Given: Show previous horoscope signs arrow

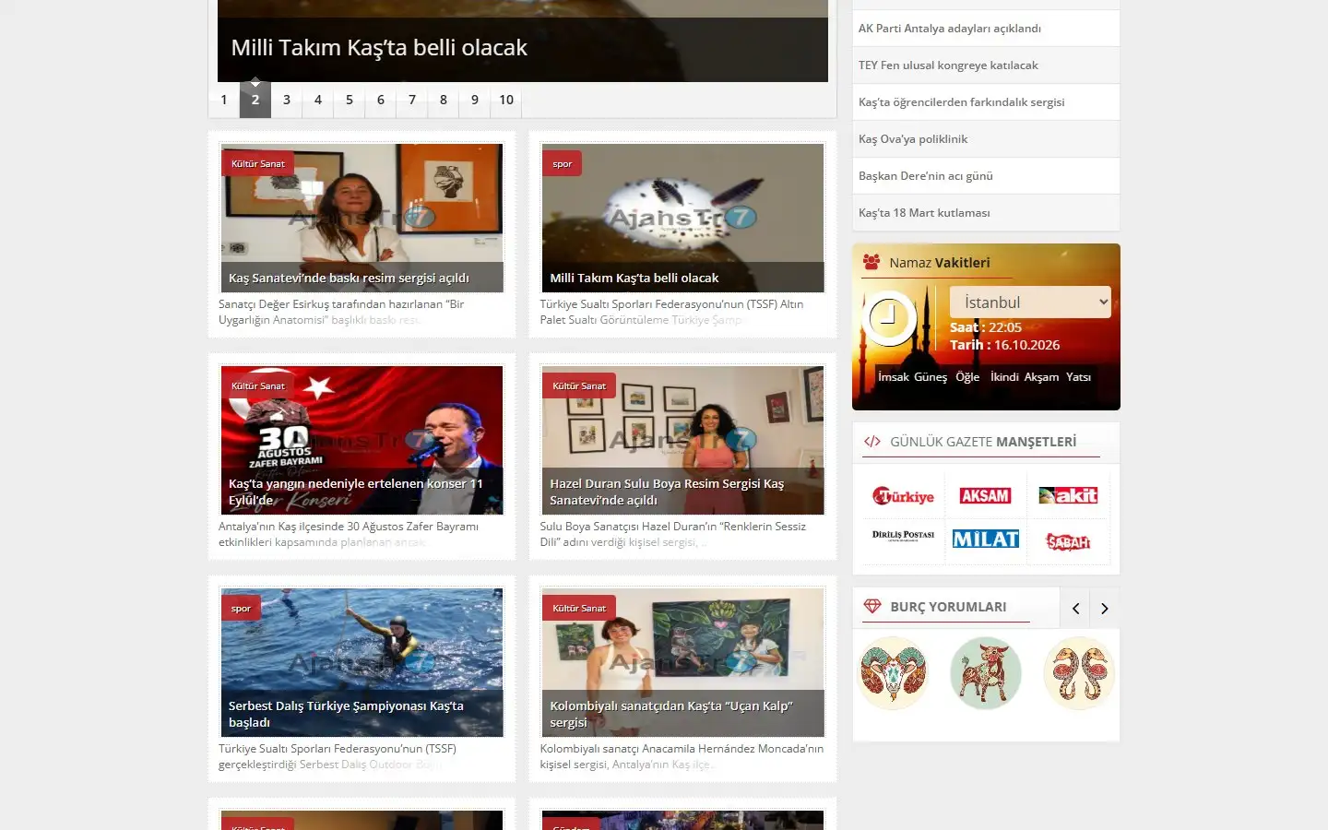Looking at the screenshot, I should coord(1075,608).
